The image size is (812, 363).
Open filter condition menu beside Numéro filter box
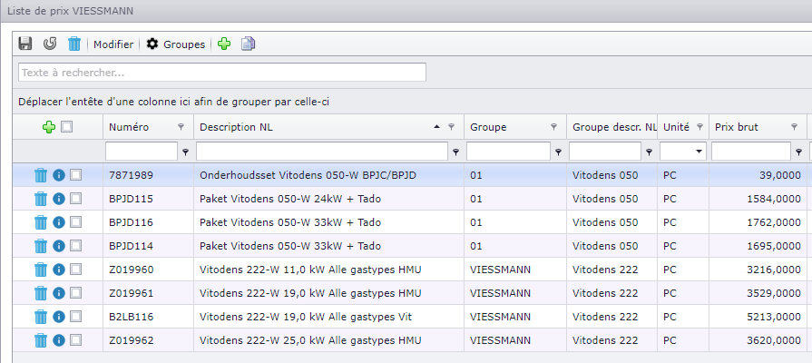point(185,152)
